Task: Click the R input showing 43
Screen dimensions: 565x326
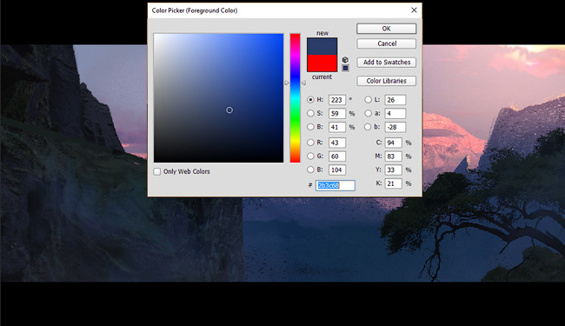Action: tap(337, 143)
